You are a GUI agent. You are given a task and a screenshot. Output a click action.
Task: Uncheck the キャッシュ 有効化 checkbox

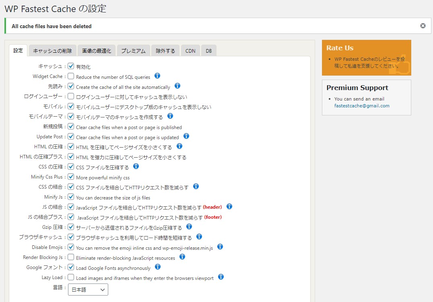71,66
